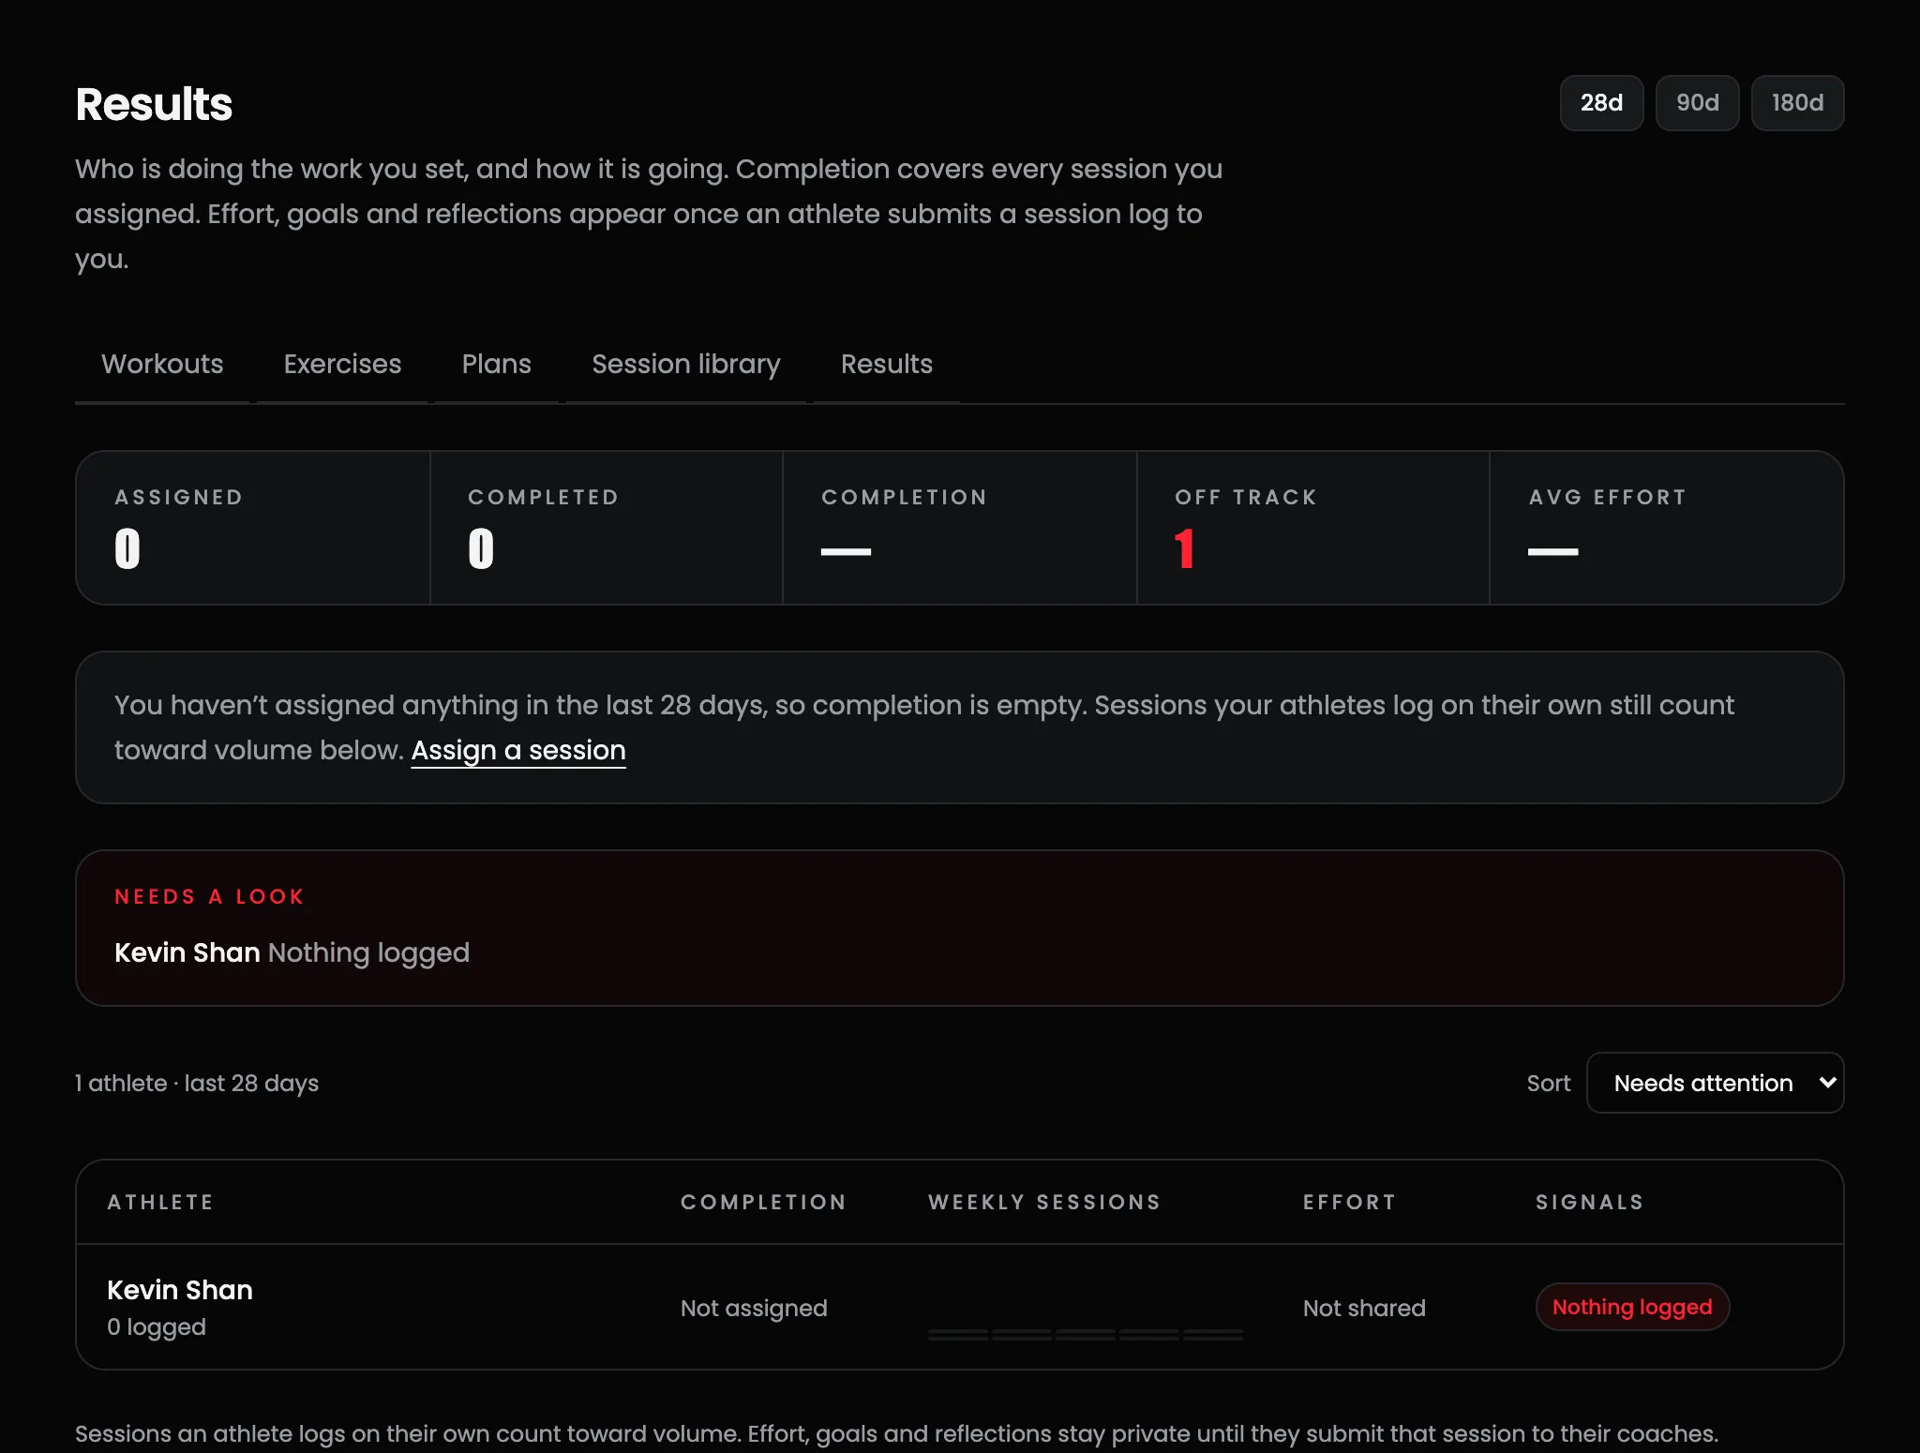The image size is (1920, 1453).
Task: Switch to the 90d time range
Action: coord(1697,103)
